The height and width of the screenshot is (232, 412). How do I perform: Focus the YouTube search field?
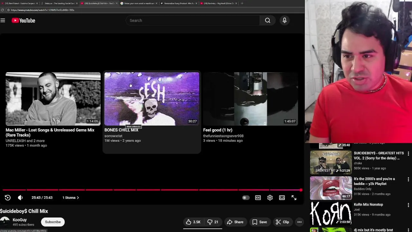192,20
